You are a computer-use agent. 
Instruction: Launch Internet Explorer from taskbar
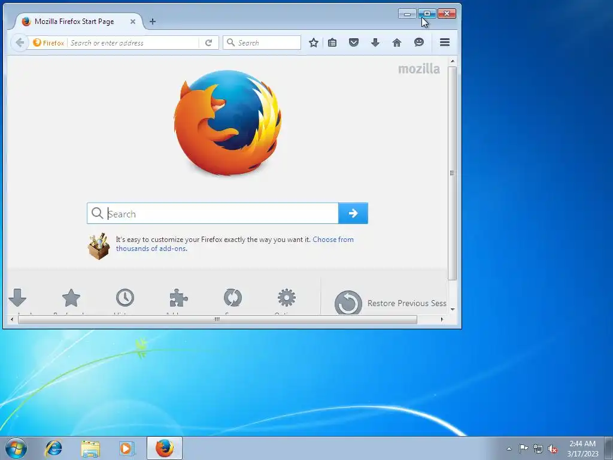pyautogui.click(x=53, y=448)
